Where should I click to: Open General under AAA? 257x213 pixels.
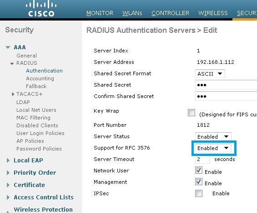[x=26, y=56]
